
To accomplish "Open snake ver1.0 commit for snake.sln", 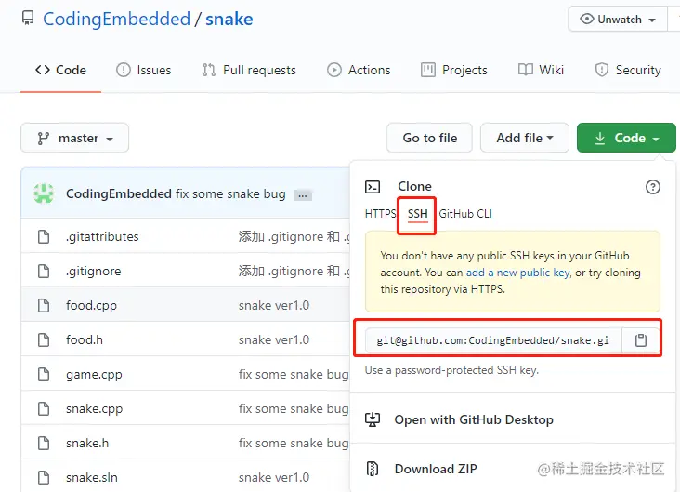I will [274, 478].
